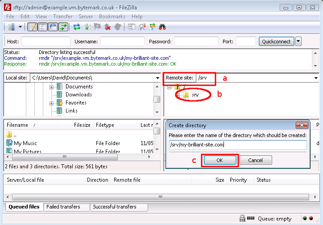Screen dimensions: 323x225
Task: Cancel the Create directory dialog
Action: [x=256, y=160]
